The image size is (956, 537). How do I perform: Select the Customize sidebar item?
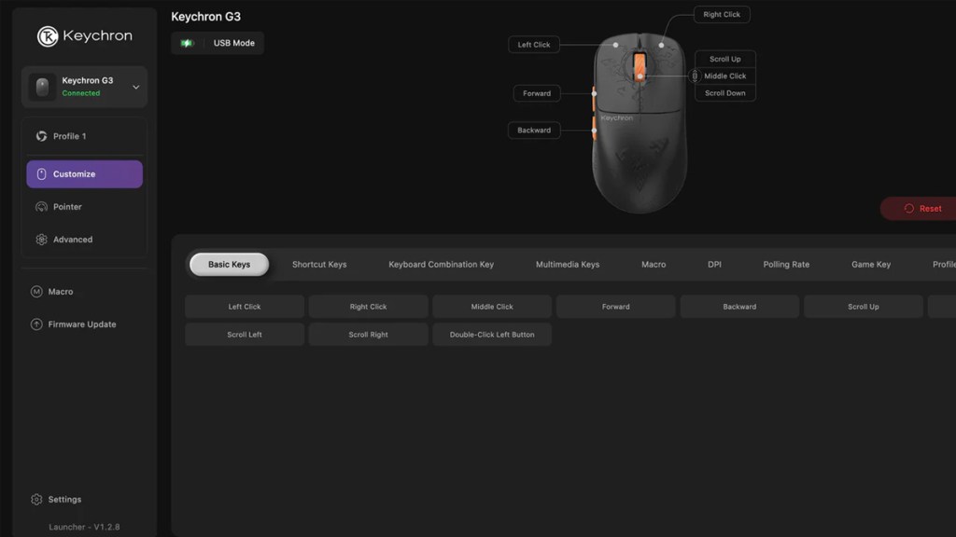pos(84,174)
